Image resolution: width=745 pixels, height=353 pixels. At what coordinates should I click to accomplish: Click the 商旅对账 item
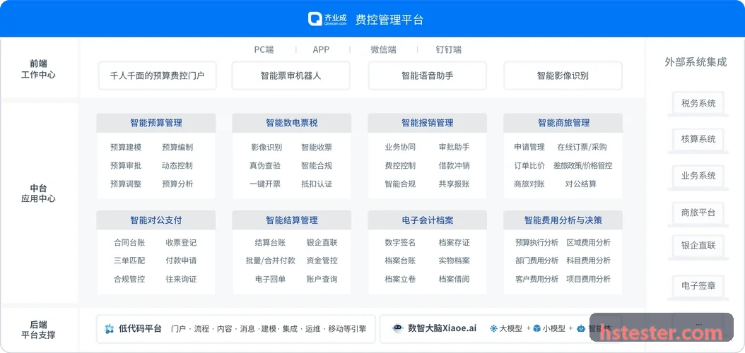[529, 184]
